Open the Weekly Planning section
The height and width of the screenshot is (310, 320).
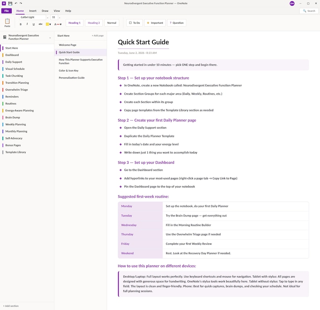[x=27, y=124]
